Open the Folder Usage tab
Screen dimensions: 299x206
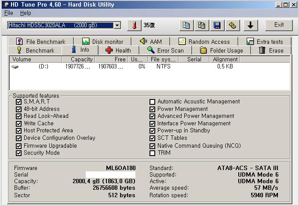coord(221,50)
